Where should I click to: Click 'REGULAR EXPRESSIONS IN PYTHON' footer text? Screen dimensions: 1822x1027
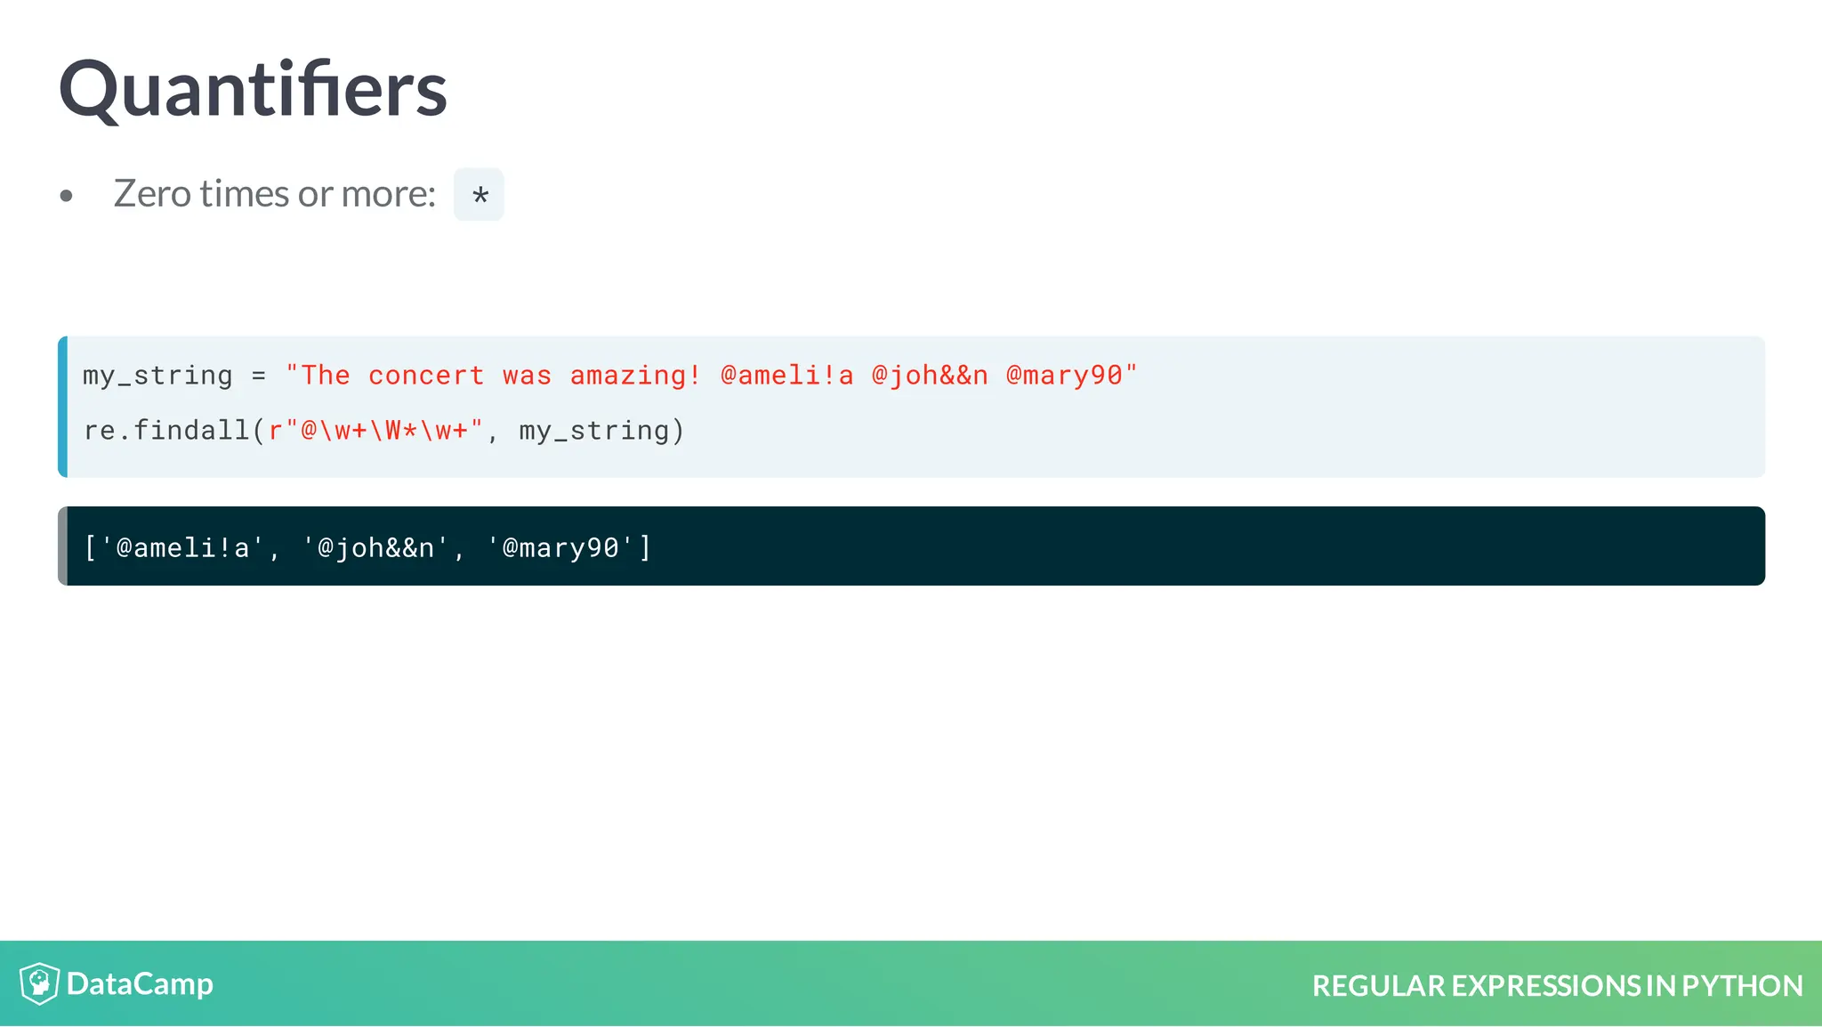pyautogui.click(x=1557, y=985)
